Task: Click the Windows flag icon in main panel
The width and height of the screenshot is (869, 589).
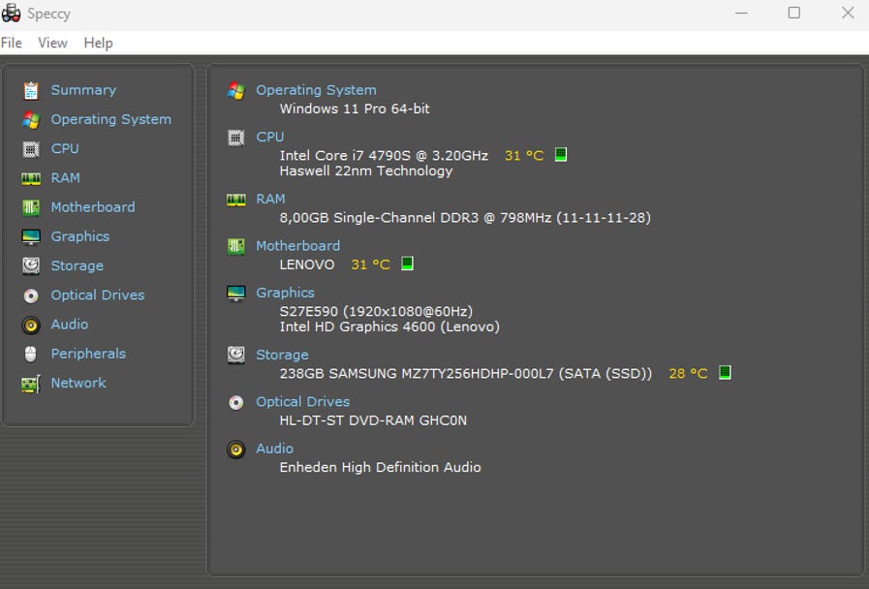Action: click(236, 90)
